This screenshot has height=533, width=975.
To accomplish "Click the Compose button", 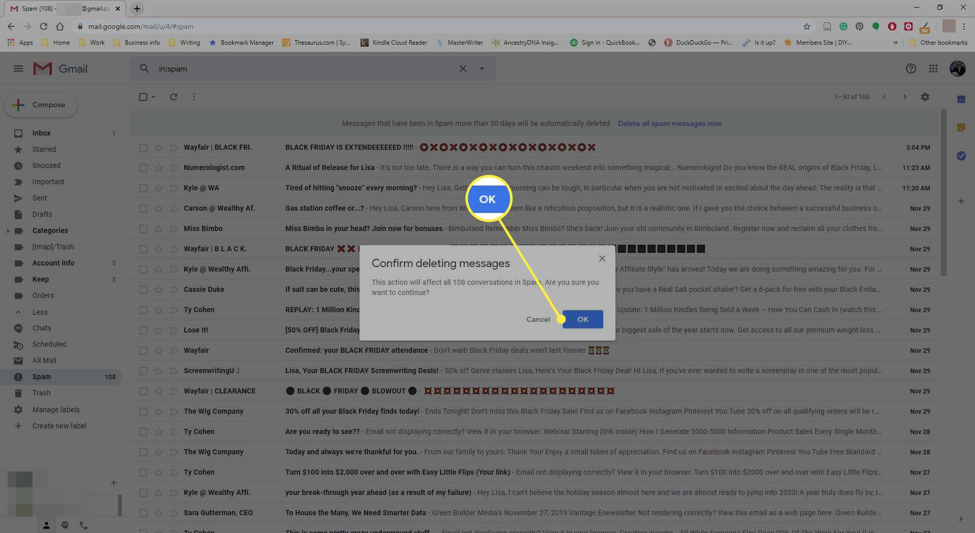I will (41, 105).
